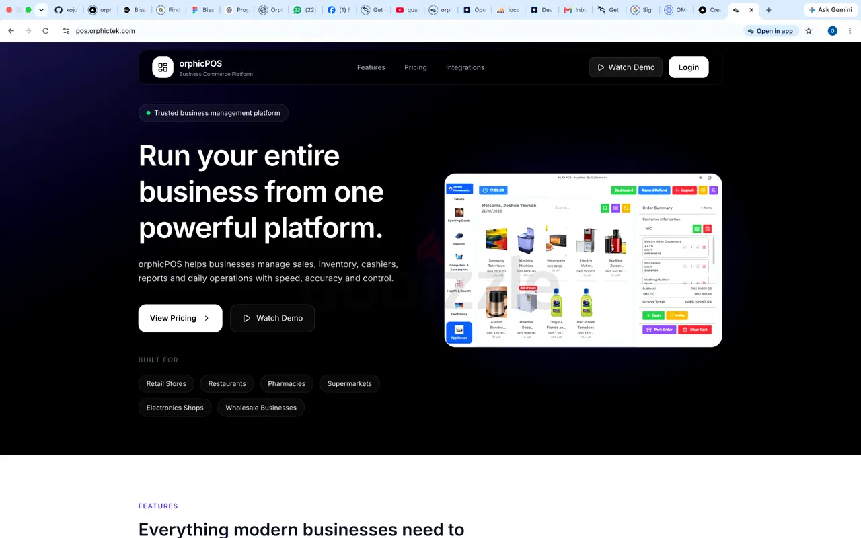Switch to the Google sign-in tab
Screen dimensions: 861x538
pos(642,10)
